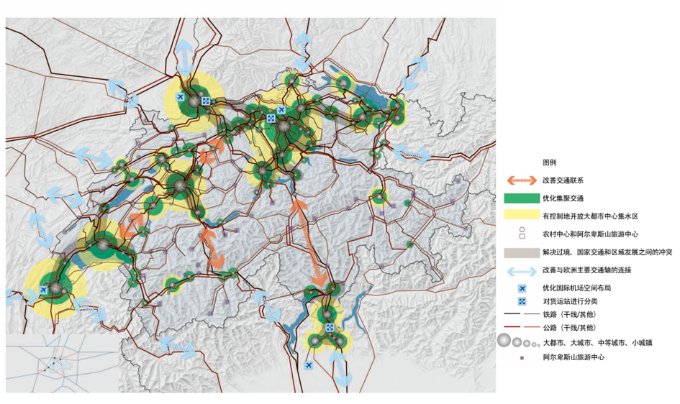Click the label 改善与欧洲主要交通轴的连接
680x404 pixels.
pyautogui.click(x=586, y=270)
